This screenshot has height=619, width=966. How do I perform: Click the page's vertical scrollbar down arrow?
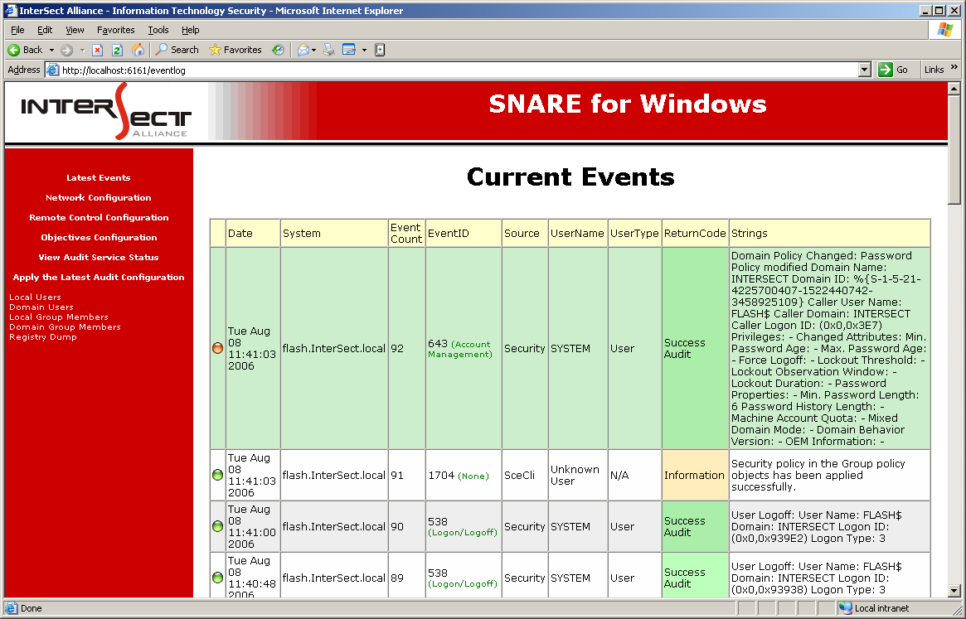point(954,591)
